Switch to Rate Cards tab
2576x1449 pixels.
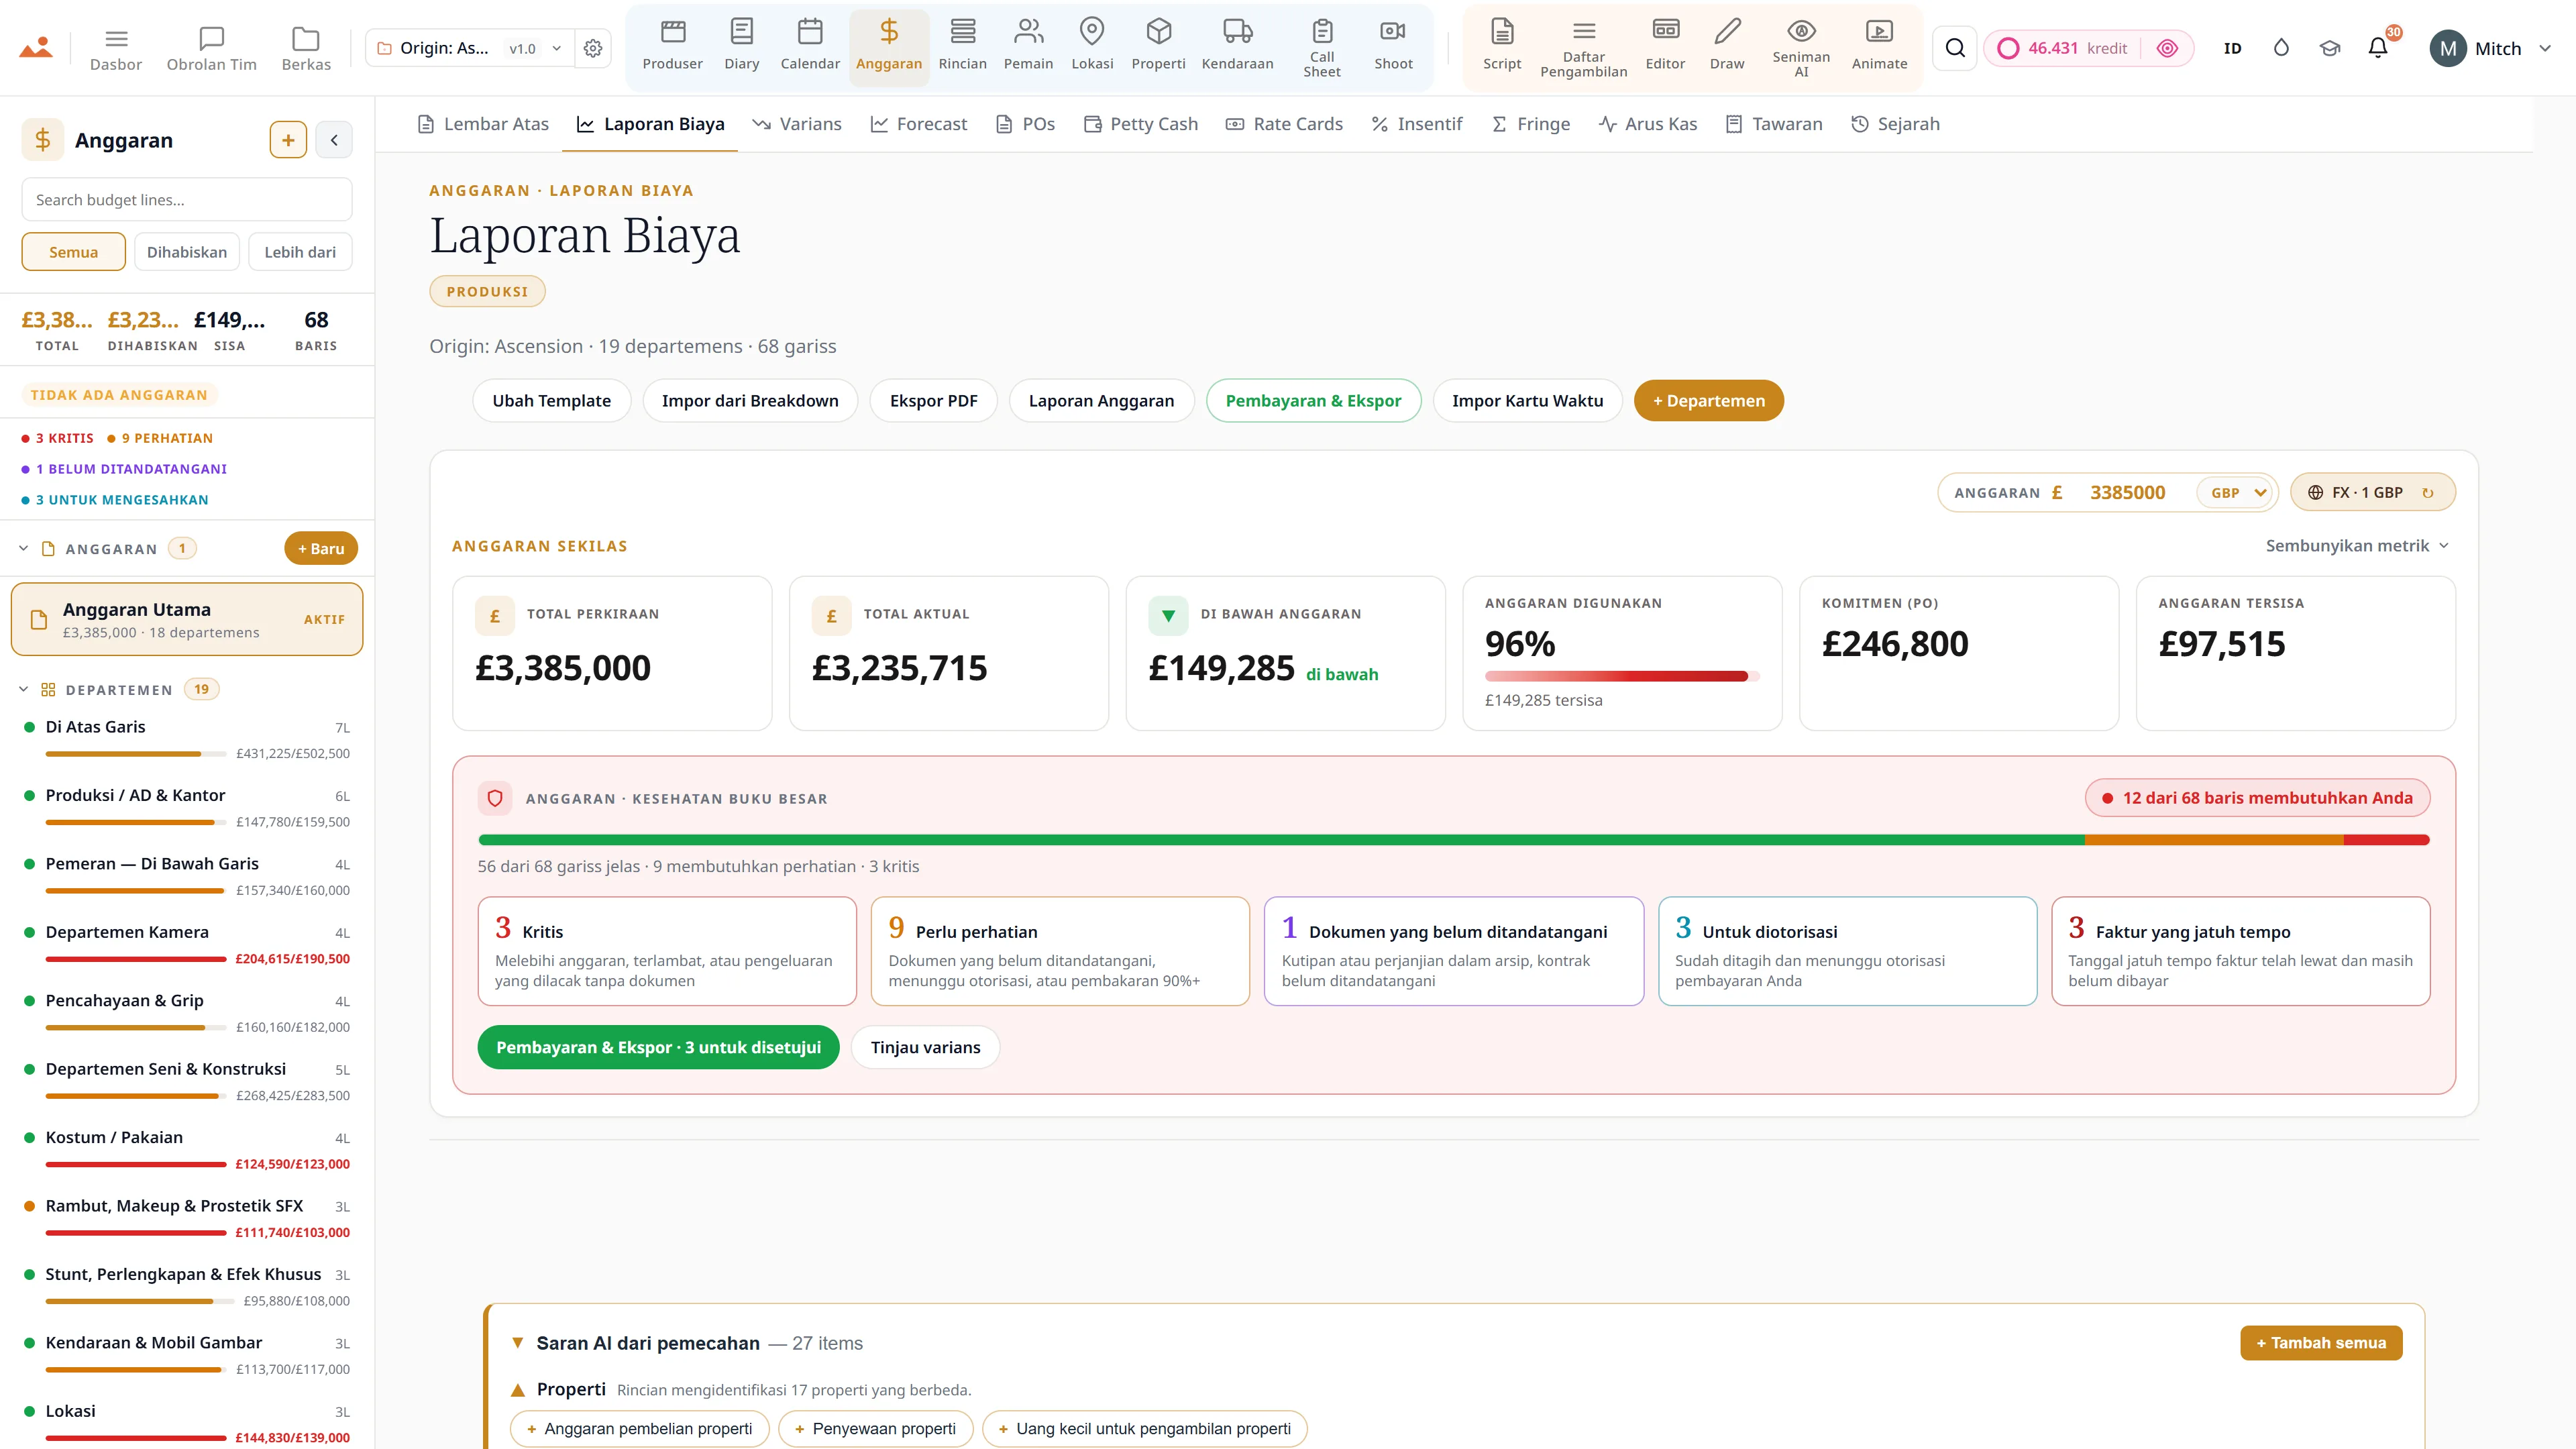click(x=1284, y=124)
